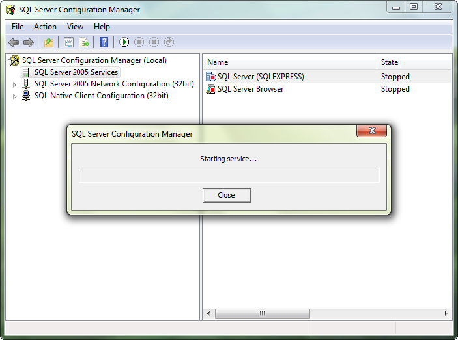Click Stopped state of SQL Server Browser
This screenshot has width=458, height=340.
click(395, 89)
